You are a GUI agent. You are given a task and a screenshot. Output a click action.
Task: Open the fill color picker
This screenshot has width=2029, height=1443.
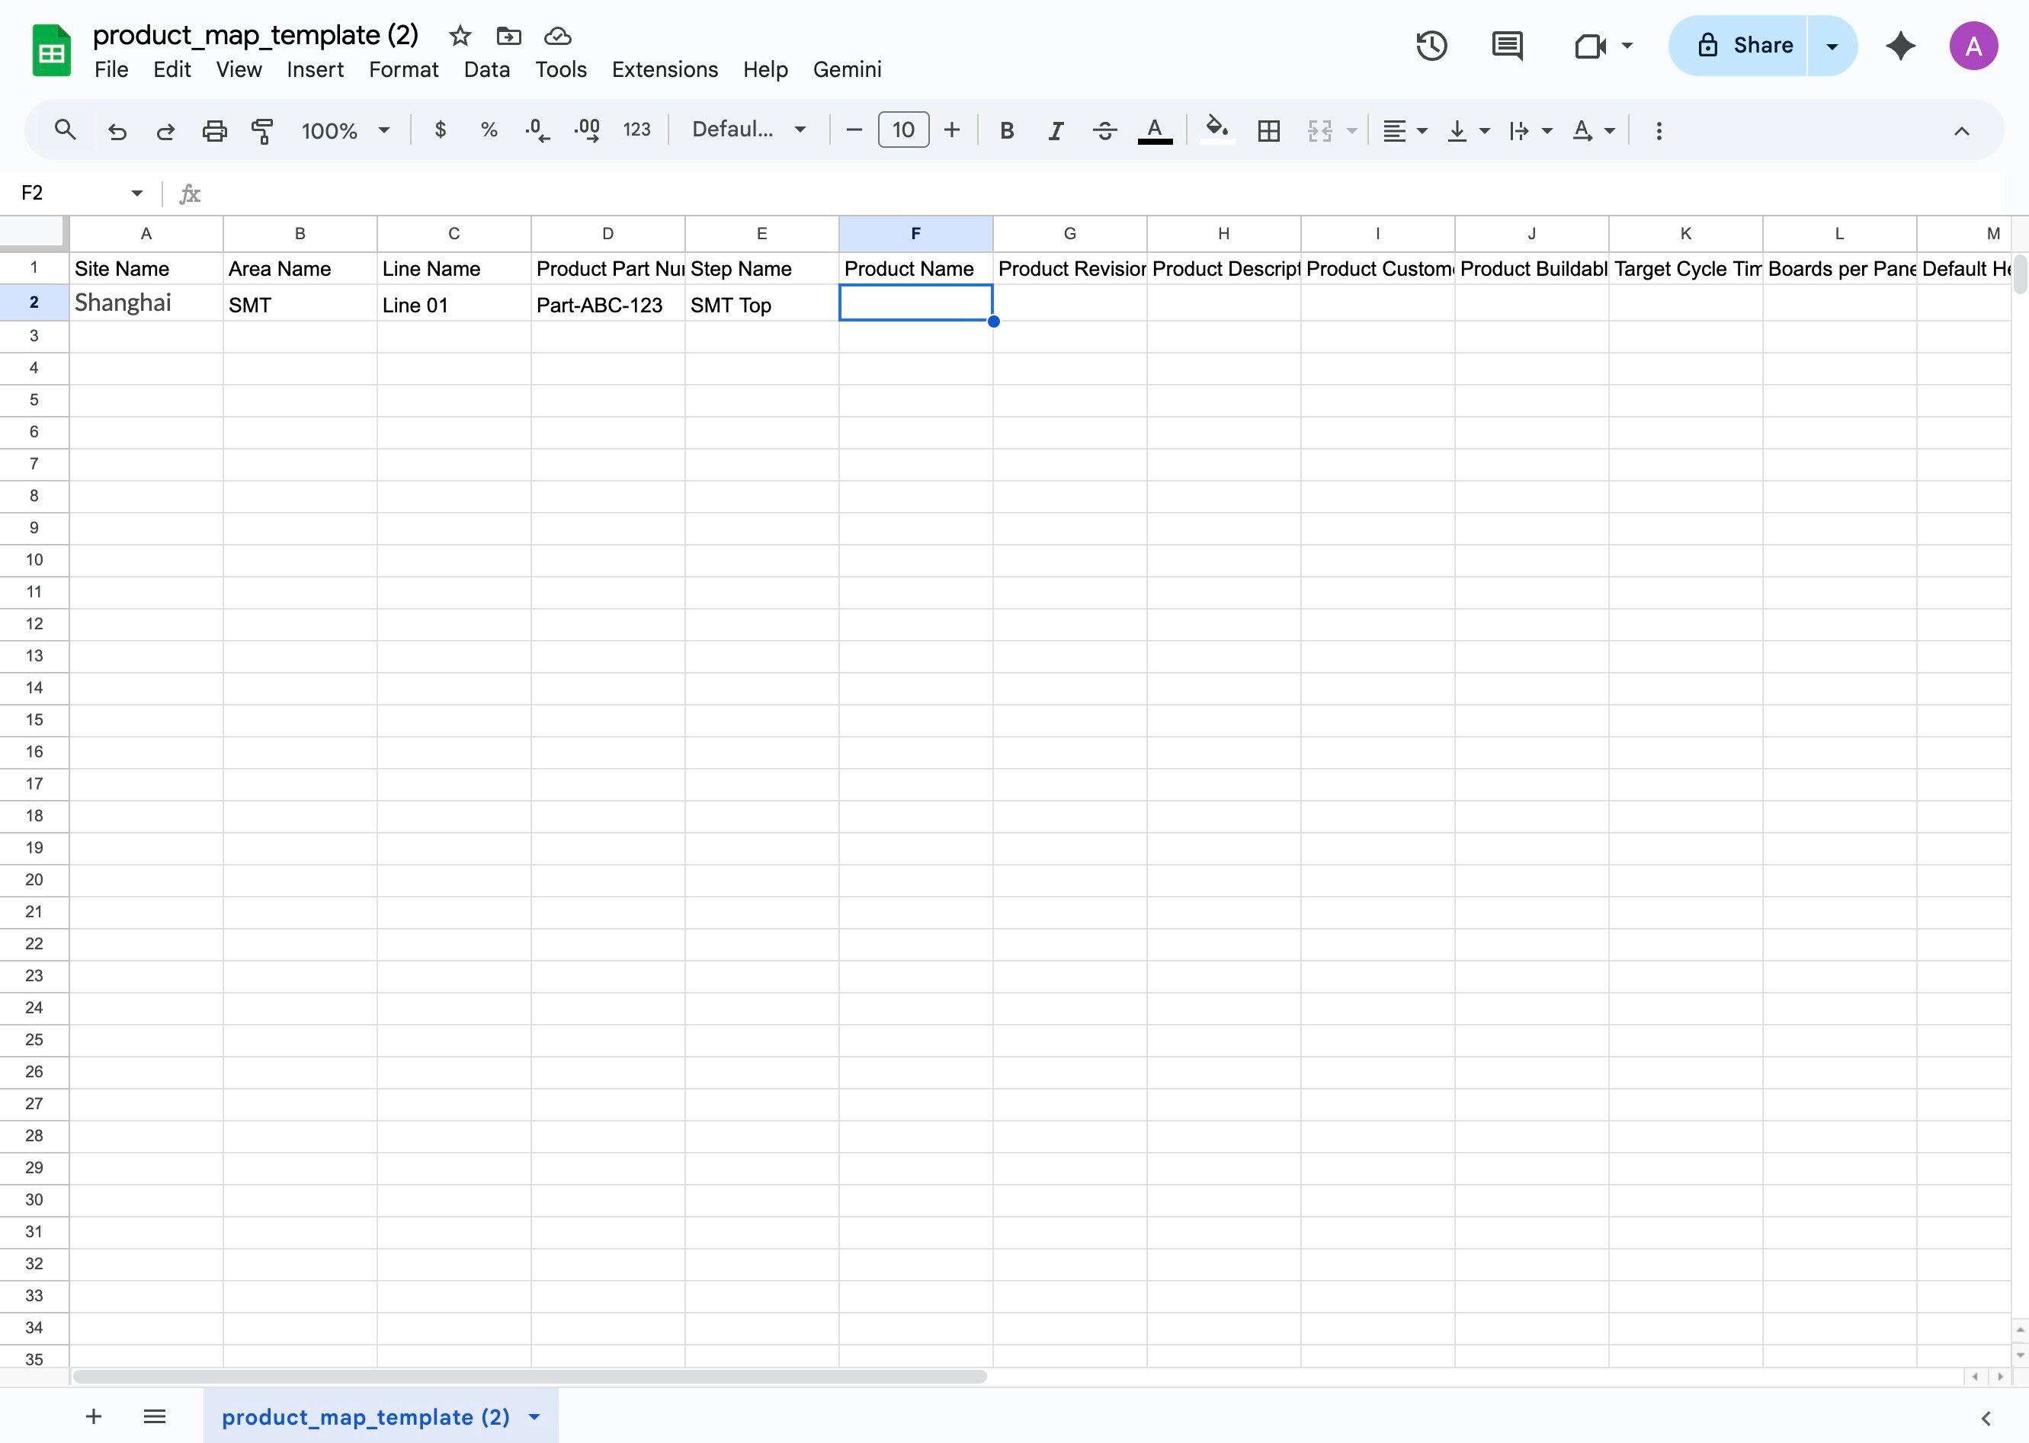1216,130
